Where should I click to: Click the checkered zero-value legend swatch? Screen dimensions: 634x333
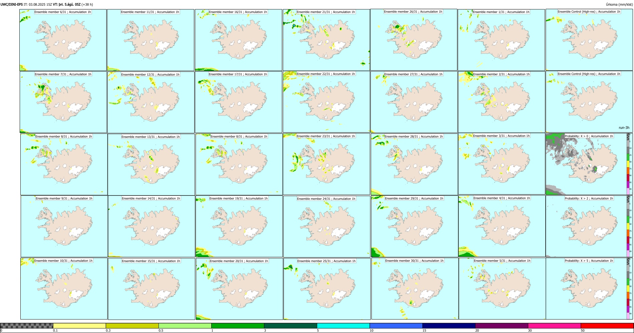(27, 326)
